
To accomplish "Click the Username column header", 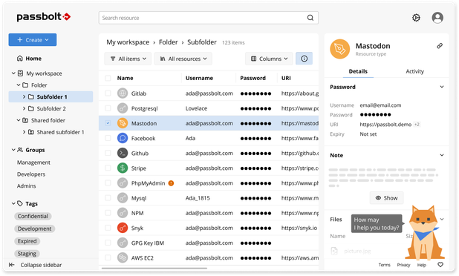I will (199, 78).
